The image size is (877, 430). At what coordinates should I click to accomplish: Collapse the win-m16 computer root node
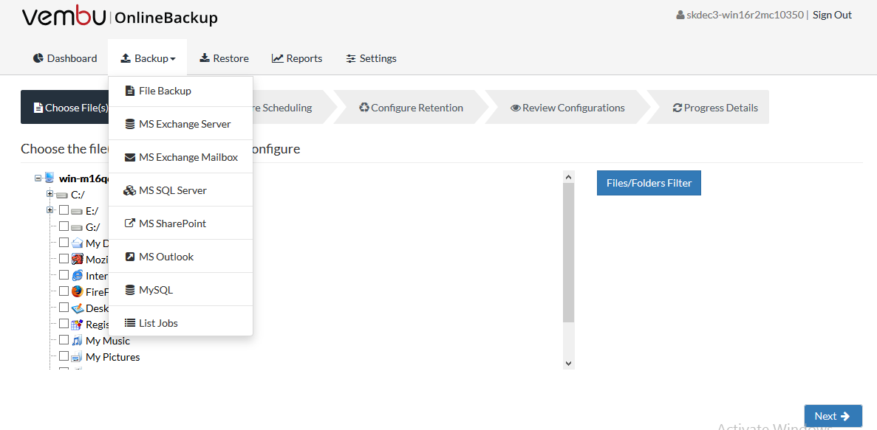pos(38,178)
